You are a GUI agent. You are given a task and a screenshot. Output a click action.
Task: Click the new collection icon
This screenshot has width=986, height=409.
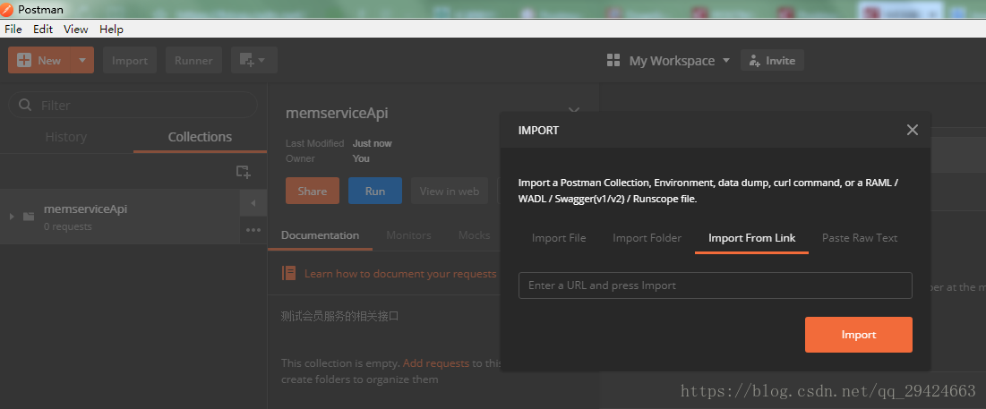tap(244, 172)
